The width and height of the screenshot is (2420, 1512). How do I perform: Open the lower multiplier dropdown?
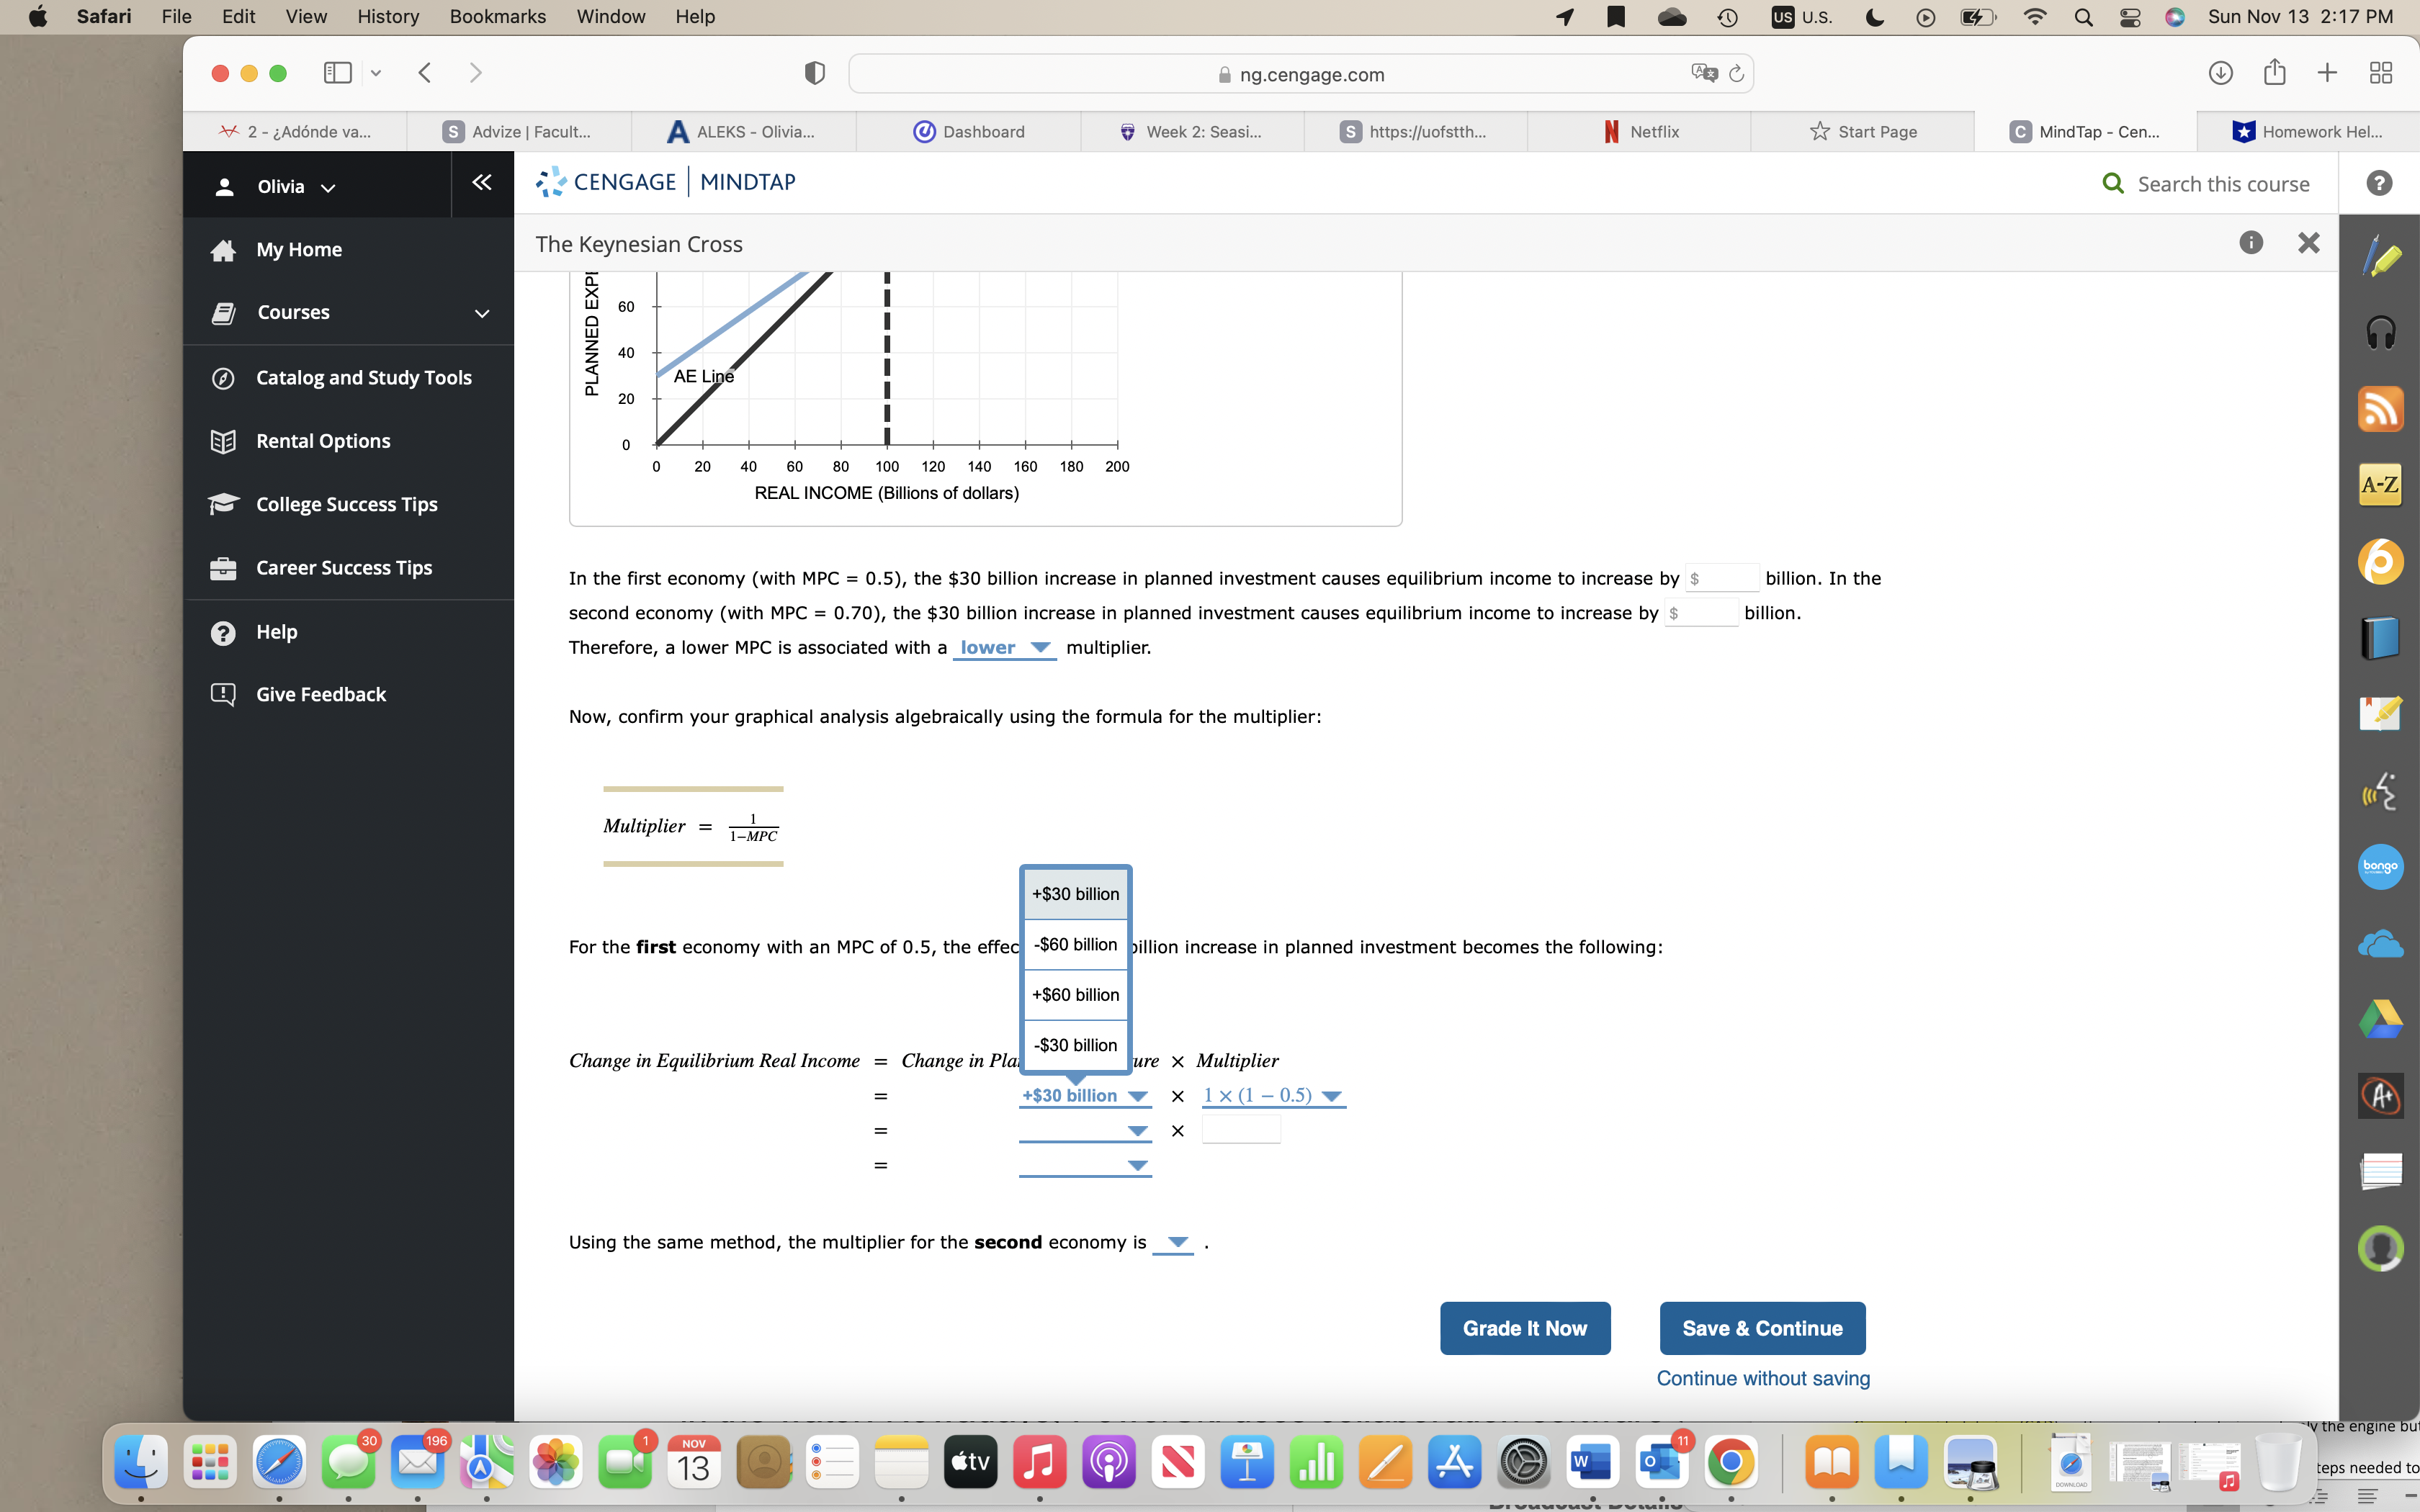[x=1004, y=648]
